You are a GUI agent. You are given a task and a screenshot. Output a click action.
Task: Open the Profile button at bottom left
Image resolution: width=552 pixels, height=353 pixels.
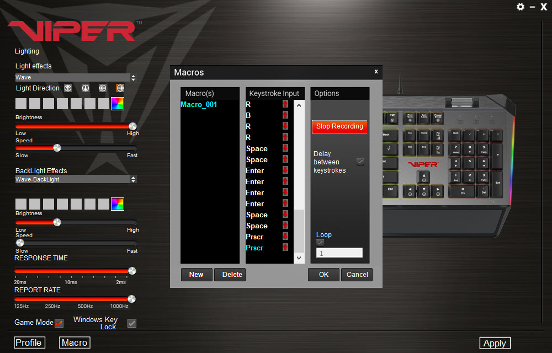point(30,343)
